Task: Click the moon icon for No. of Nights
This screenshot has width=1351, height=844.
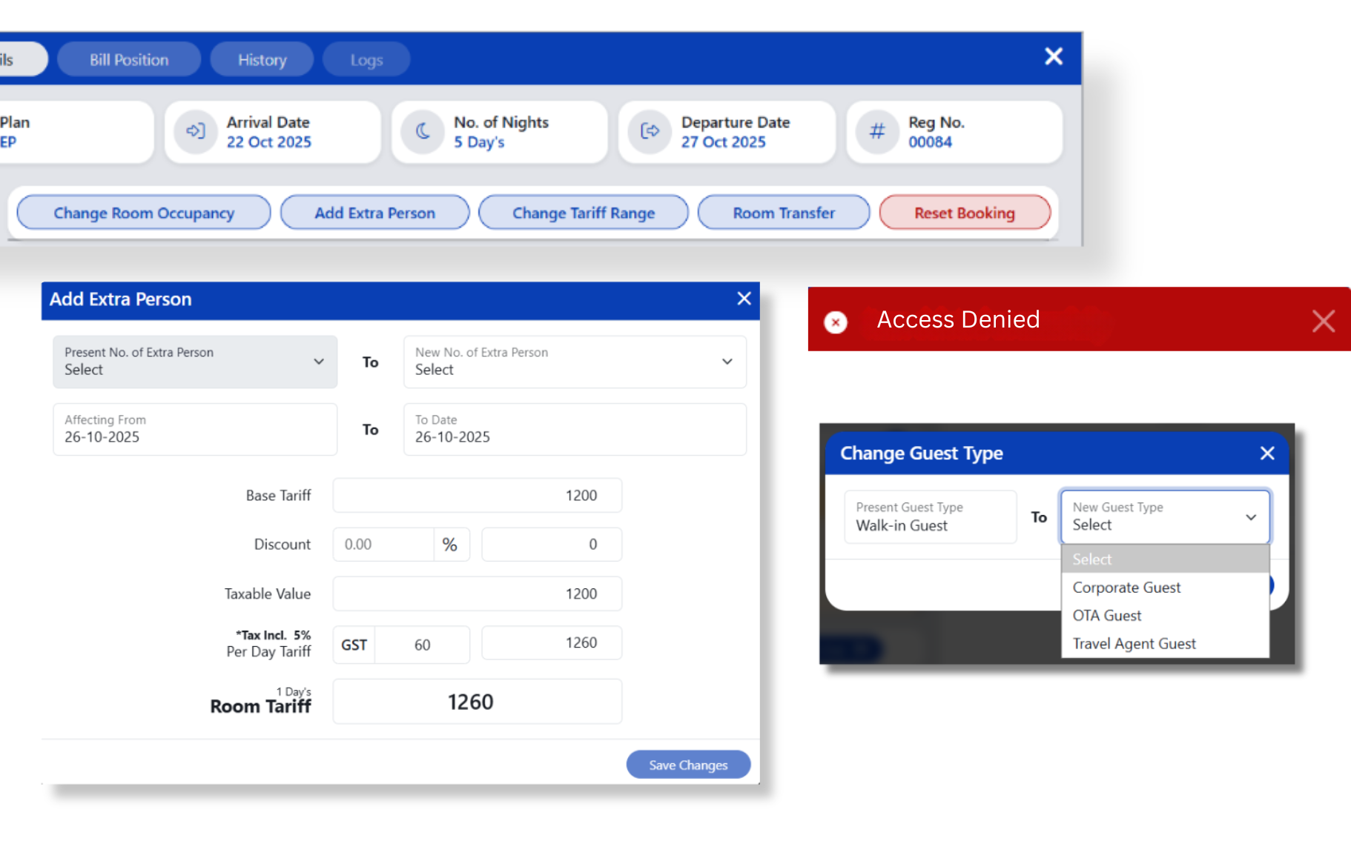Action: pos(423,131)
